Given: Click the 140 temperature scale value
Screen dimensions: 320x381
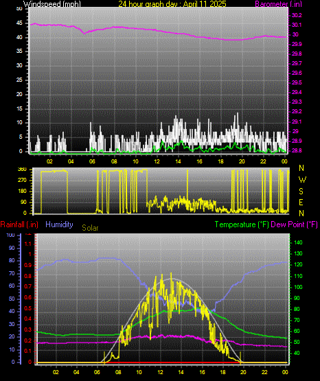Looking at the screenshot, I should click(298, 242).
